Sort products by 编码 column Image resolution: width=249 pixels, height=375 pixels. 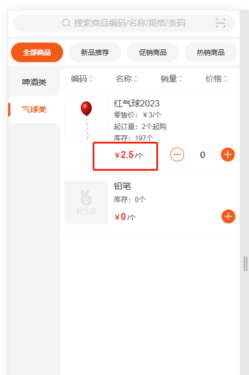pos(82,79)
